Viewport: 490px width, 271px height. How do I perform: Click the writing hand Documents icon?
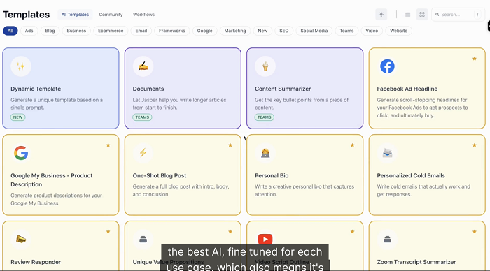[x=143, y=66]
